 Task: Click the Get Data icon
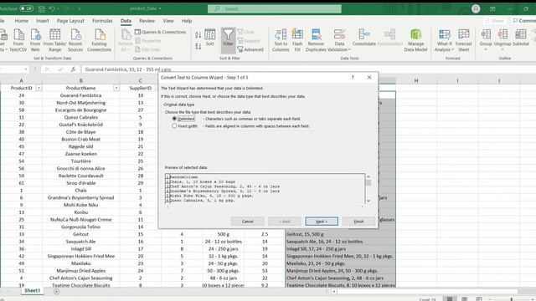pyautogui.click(x=3, y=40)
